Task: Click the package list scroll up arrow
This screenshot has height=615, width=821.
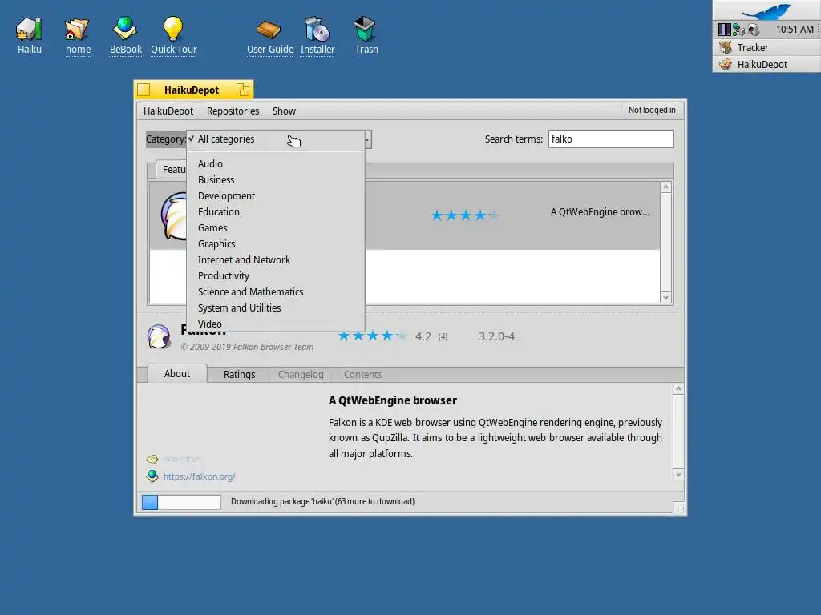Action: 665,187
